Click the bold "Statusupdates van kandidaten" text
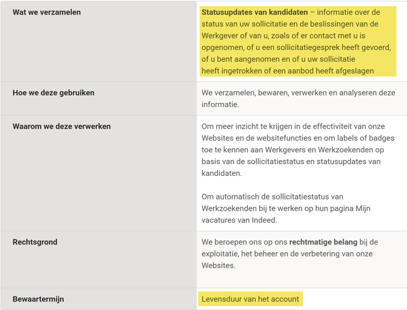This screenshot has height=310, width=407. pyautogui.click(x=254, y=12)
